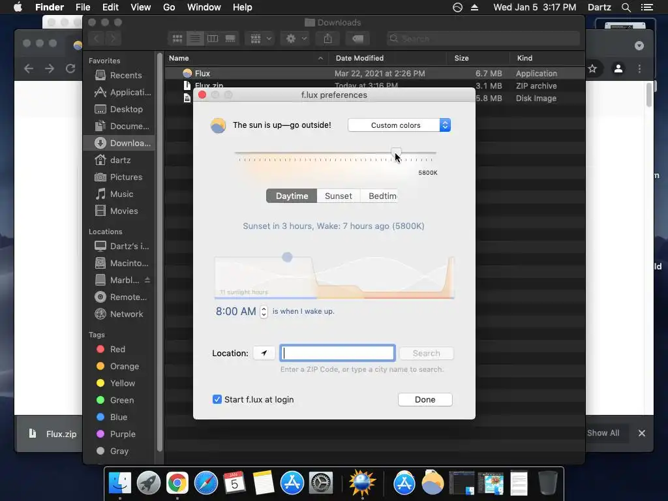Open Desktop in Finder sidebar
The height and width of the screenshot is (501, 668).
119,109
